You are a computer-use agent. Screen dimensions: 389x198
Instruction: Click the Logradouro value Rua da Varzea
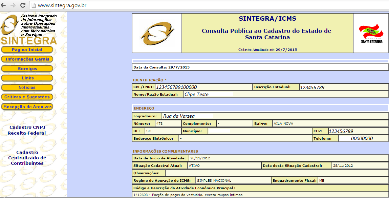pyautogui.click(x=179, y=116)
